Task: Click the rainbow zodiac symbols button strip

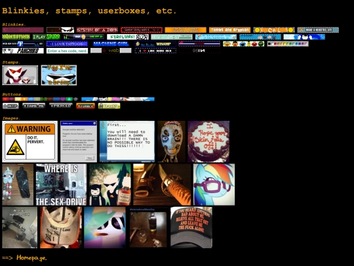Action: tap(40, 99)
